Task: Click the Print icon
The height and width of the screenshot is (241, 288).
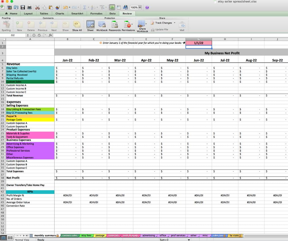Action: point(29,7)
